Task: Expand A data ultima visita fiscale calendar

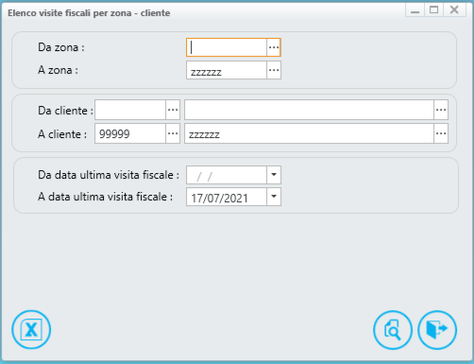Action: (274, 197)
